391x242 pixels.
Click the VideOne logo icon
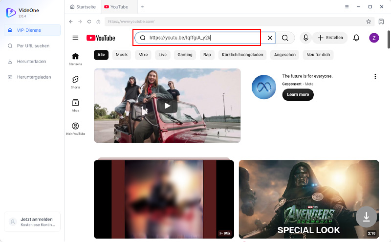(11, 13)
